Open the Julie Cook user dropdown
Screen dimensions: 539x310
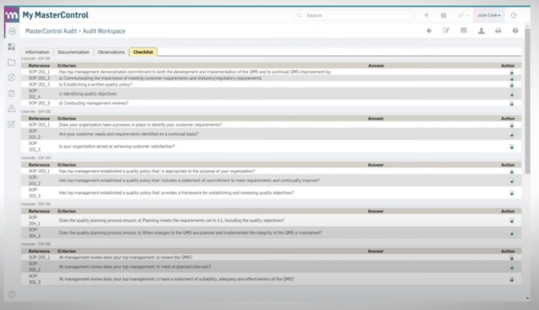click(x=489, y=15)
